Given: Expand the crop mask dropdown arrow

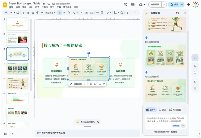Looking at the screenshot, I should point(118,13).
